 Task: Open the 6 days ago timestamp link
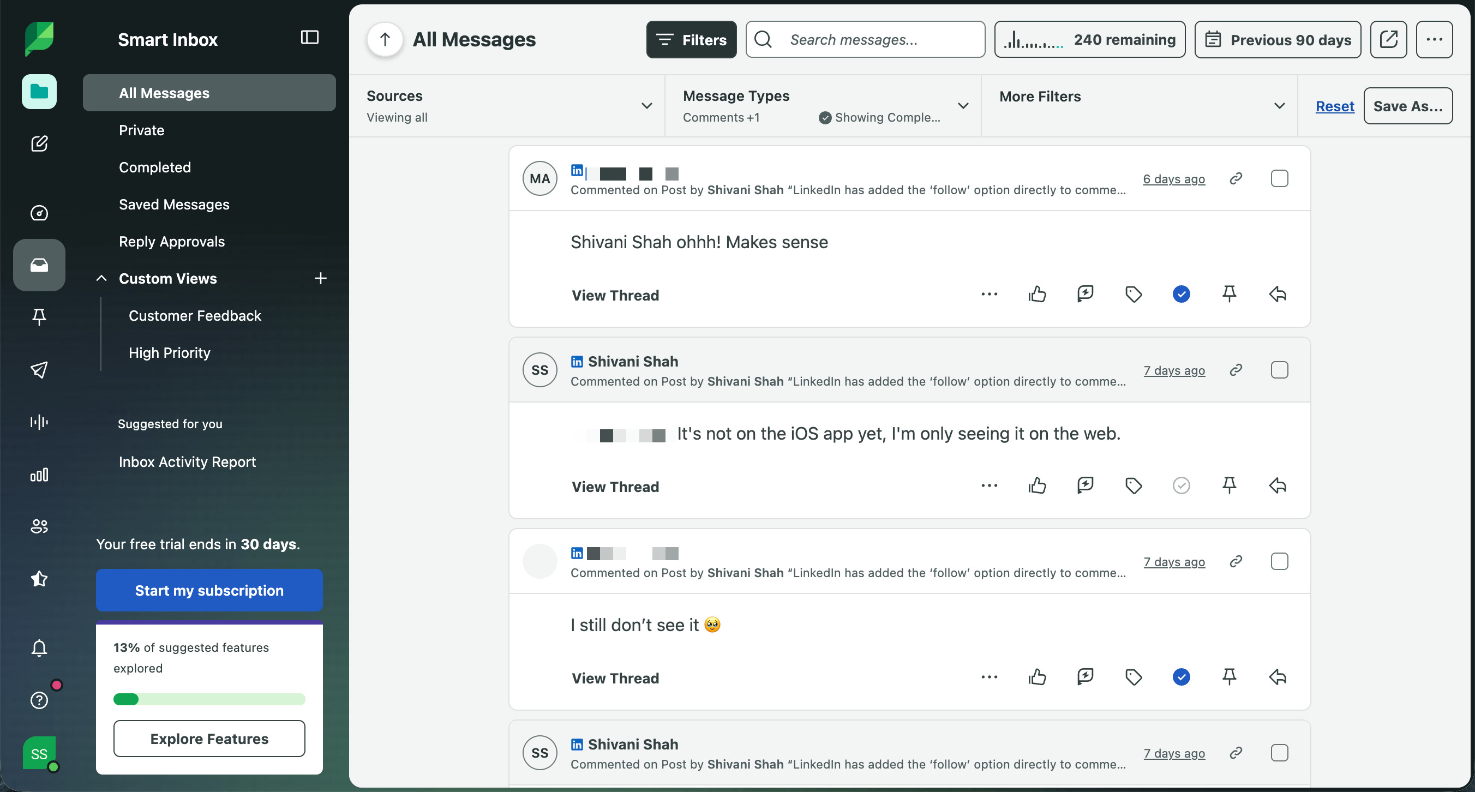point(1174,179)
